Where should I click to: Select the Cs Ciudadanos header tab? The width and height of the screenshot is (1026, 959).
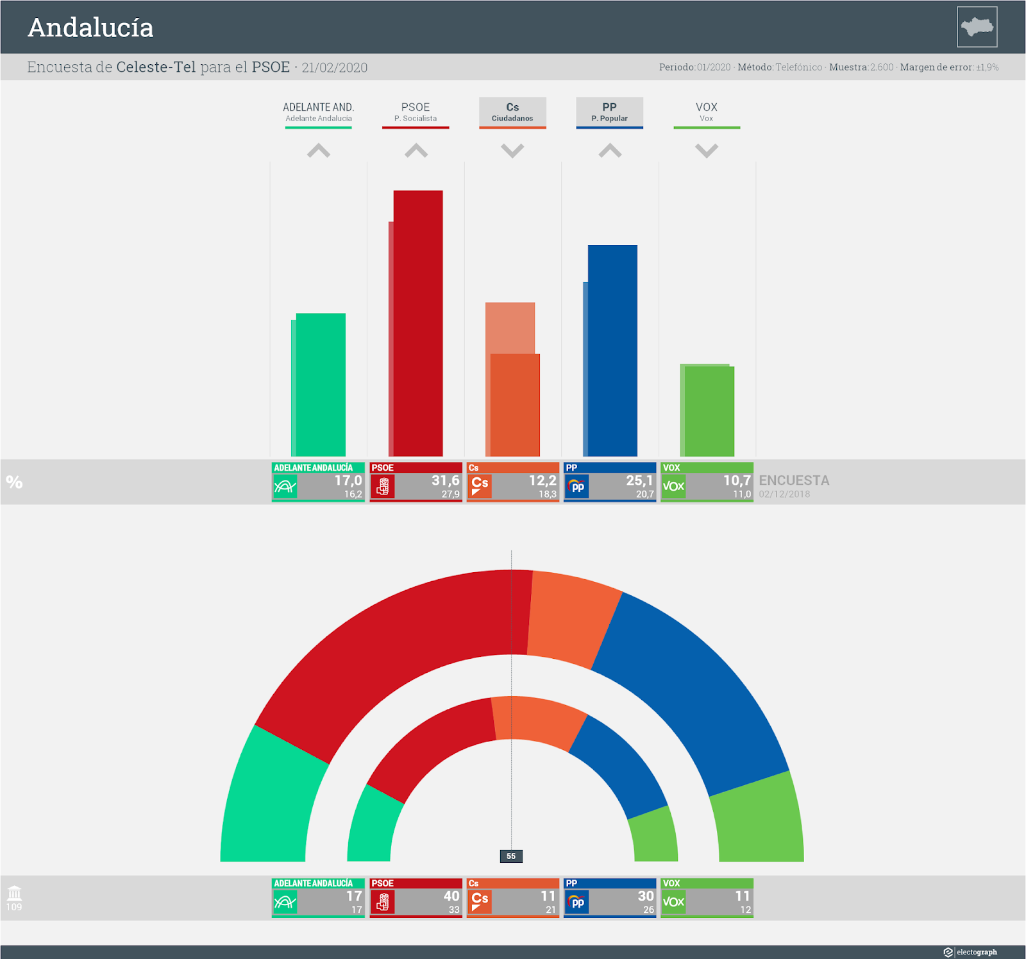pyautogui.click(x=512, y=112)
